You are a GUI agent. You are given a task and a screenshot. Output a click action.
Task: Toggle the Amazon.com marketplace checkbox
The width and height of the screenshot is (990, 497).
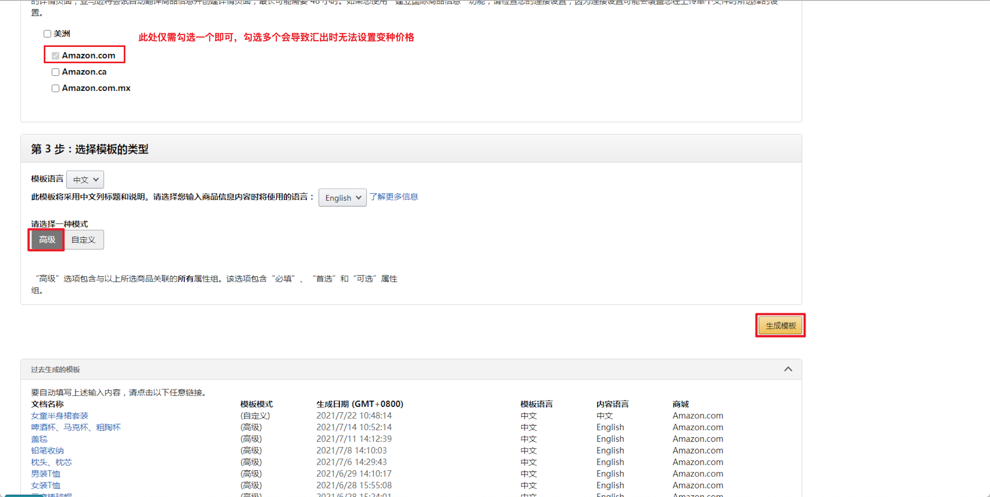56,56
